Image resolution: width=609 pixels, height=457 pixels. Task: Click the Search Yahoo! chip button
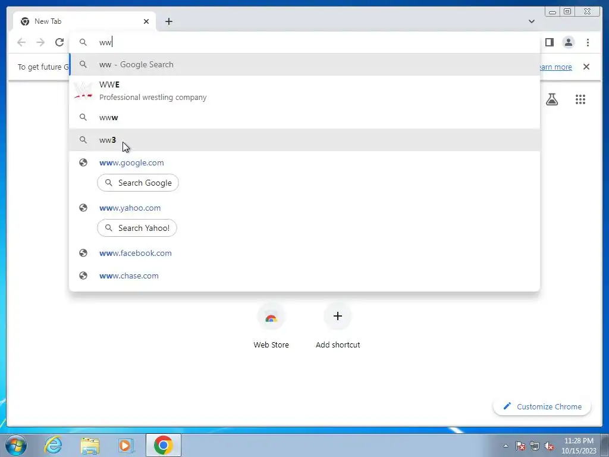pos(137,228)
